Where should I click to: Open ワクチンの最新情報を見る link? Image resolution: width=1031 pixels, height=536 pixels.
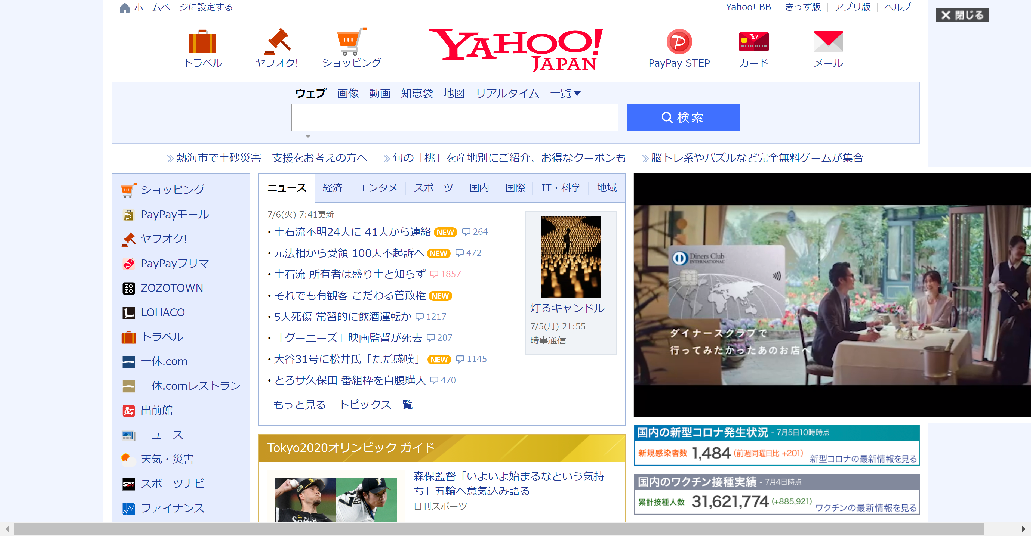click(x=866, y=508)
